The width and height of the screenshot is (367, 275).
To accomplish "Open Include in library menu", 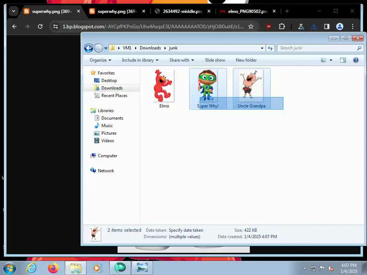I will pos(140,60).
